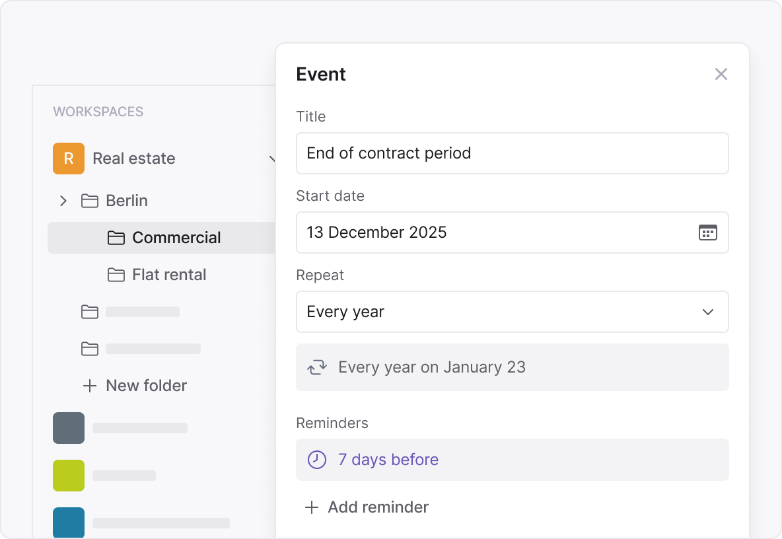The image size is (782, 539).
Task: Open the Repeat frequency dropdown
Action: pyautogui.click(x=513, y=312)
